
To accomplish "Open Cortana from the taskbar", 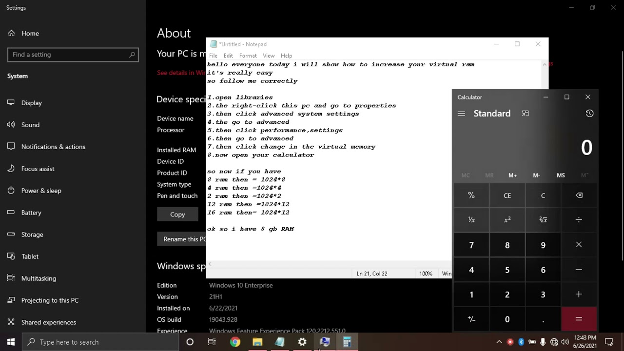I will tap(190, 342).
